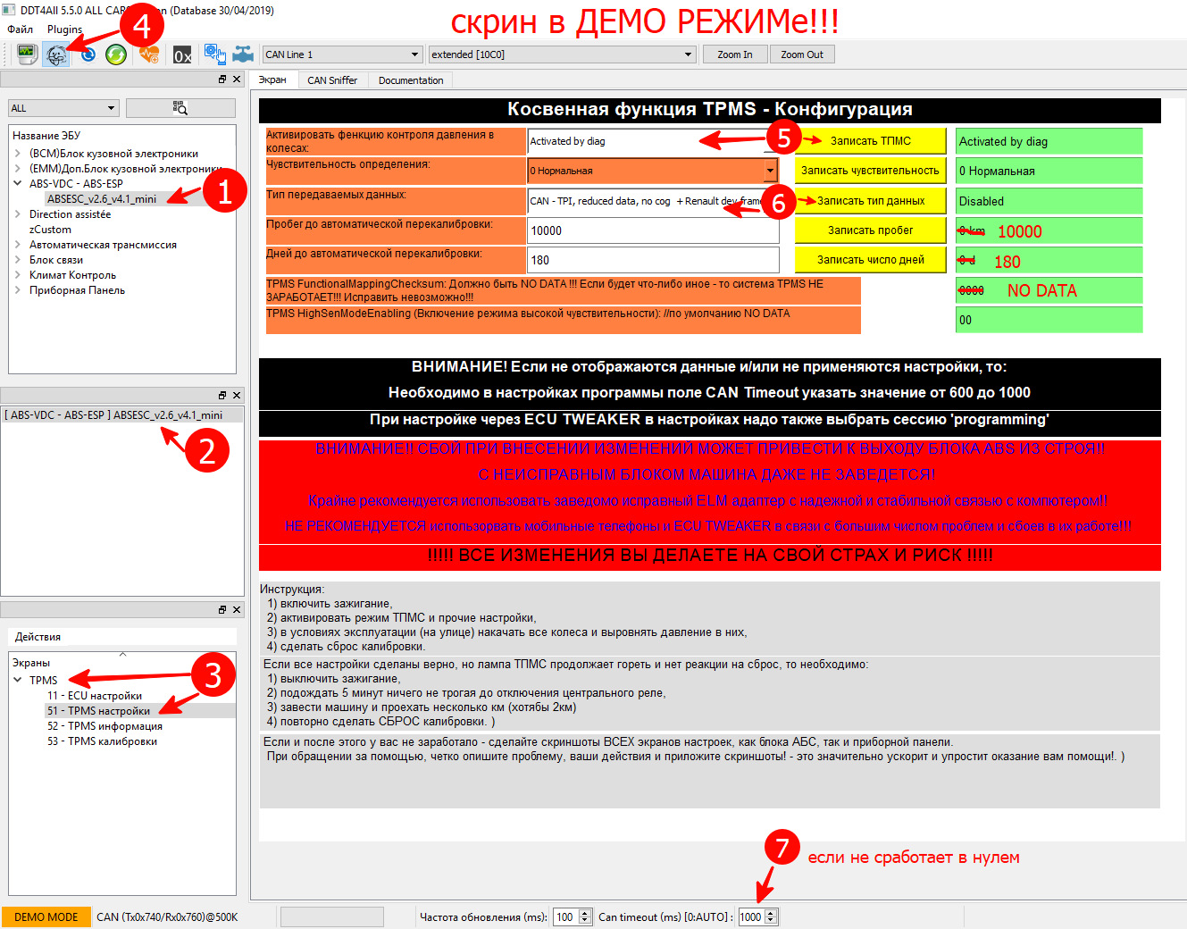Select ABSESC_v2.6_v4.1_mini in ECU tree
Viewport: 1187px width, 929px height.
102,199
